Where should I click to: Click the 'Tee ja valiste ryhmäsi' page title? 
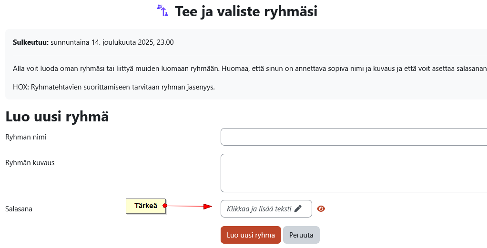tap(246, 12)
